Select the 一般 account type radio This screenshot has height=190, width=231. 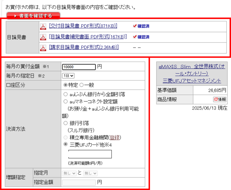(x=81, y=85)
